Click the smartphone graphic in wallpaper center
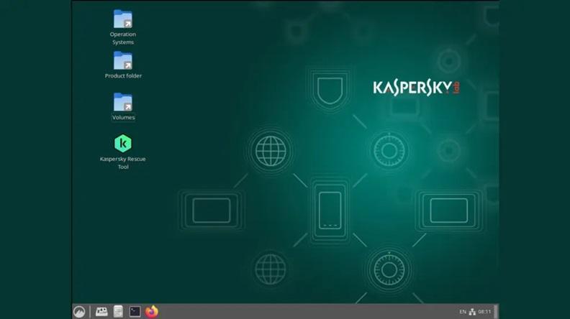Screen dimensions: 570x319 [x=330, y=209]
